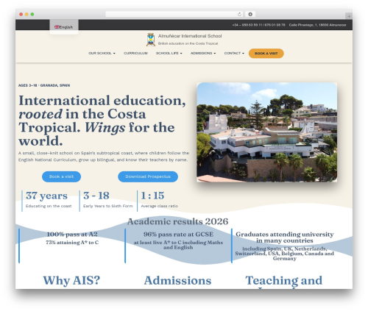Click 'Graduates attending university in many countries'
368x311 pixels.
285,237
